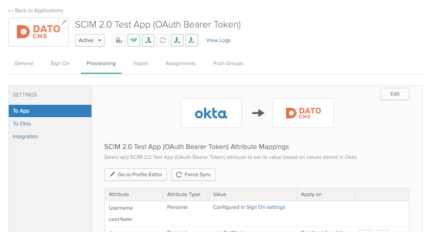Viewport: 431px width, 232px height.
Task: Click the Edit button
Action: (x=395, y=94)
